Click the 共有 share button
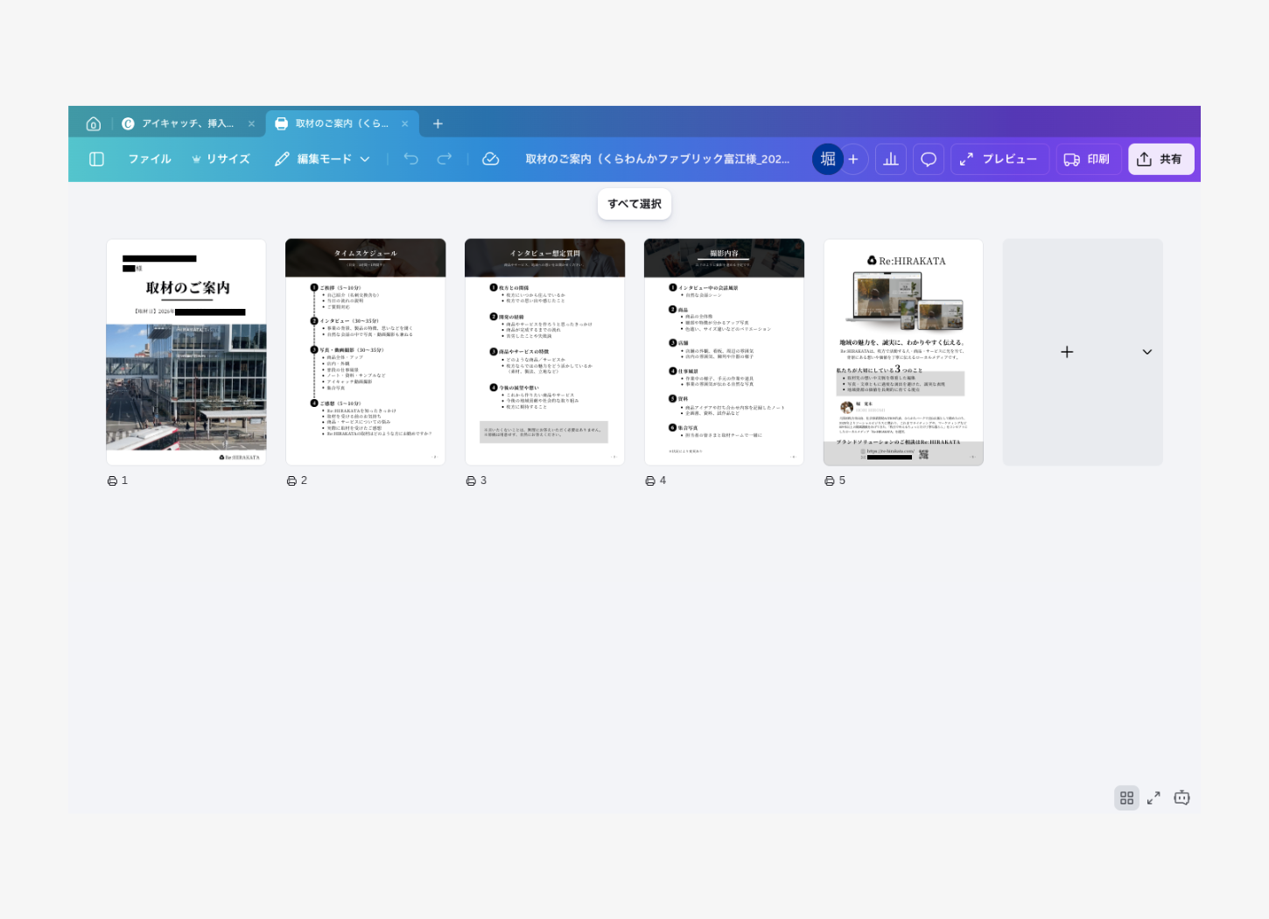1269x919 pixels. pyautogui.click(x=1160, y=159)
